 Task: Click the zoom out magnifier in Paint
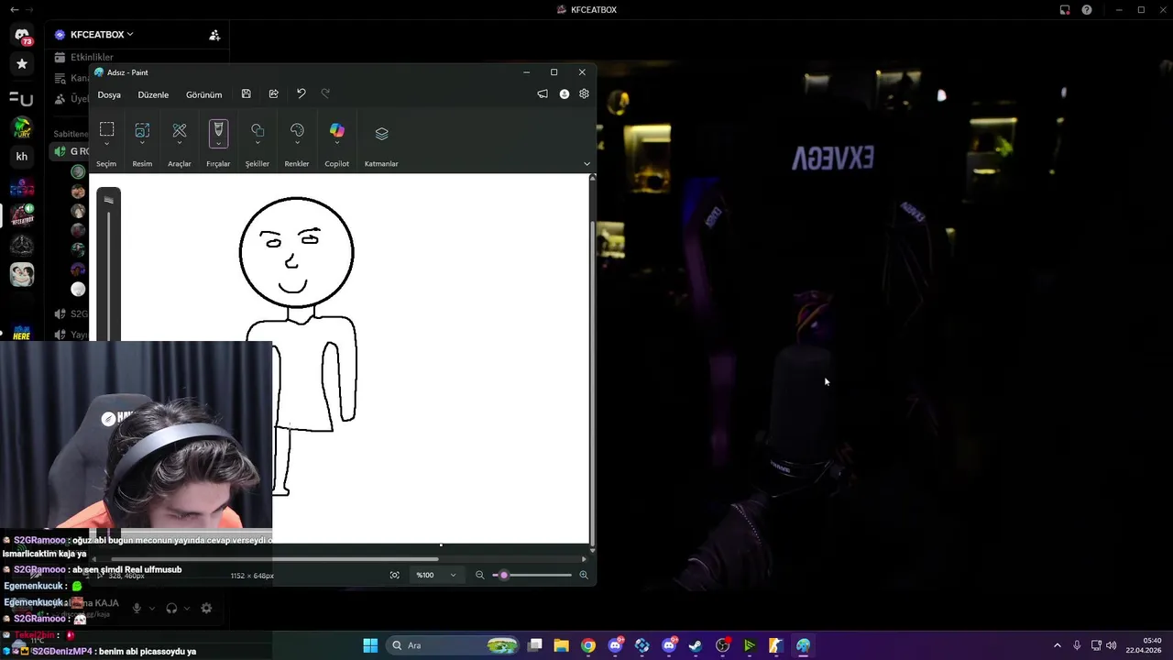479,575
